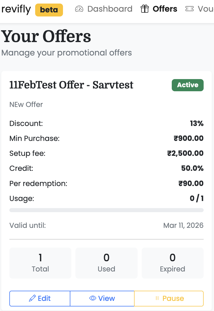Click the eye icon on the View button
Screen dimensions: 214x311
[x=93, y=298]
